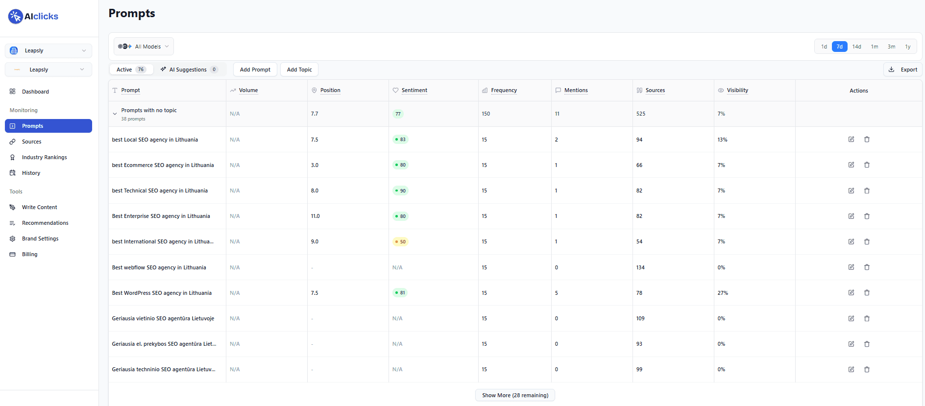Select the 3m time range
Image resolution: width=925 pixels, height=406 pixels.
point(892,47)
